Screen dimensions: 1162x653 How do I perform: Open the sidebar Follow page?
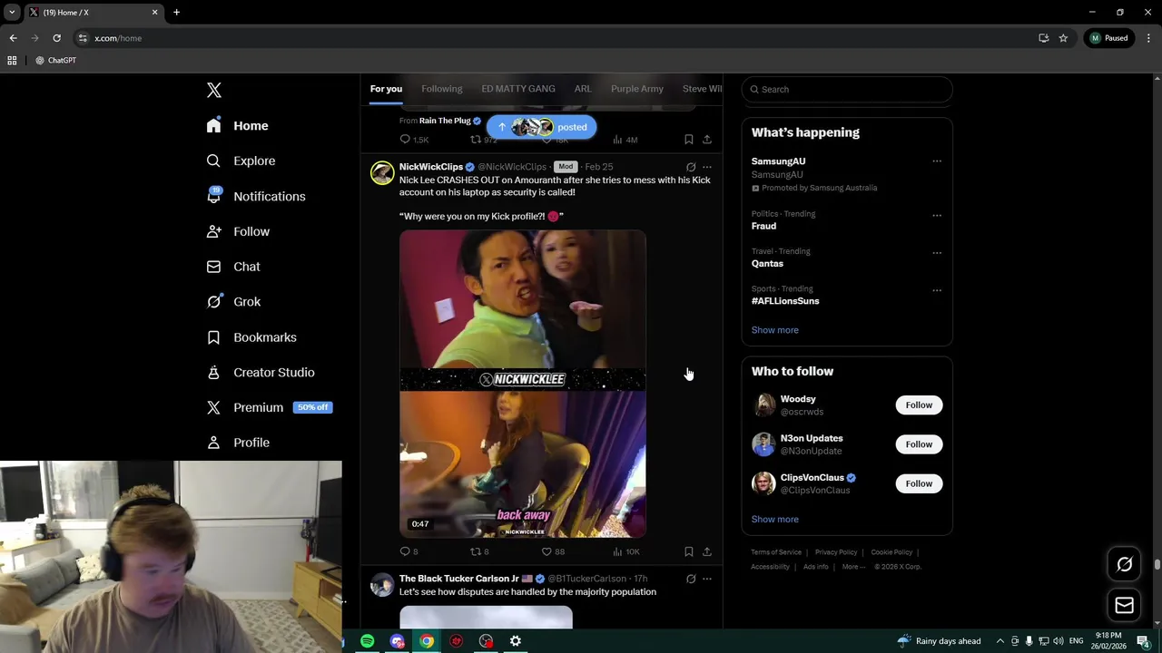tap(238, 231)
